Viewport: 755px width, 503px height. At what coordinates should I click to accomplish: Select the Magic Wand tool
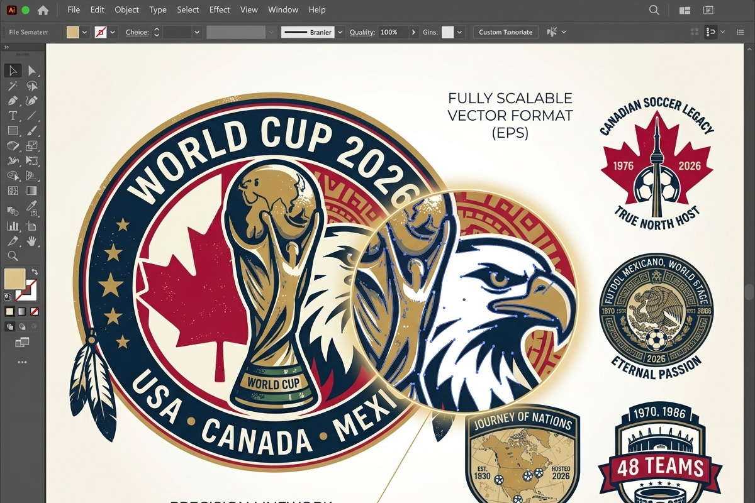[13, 86]
